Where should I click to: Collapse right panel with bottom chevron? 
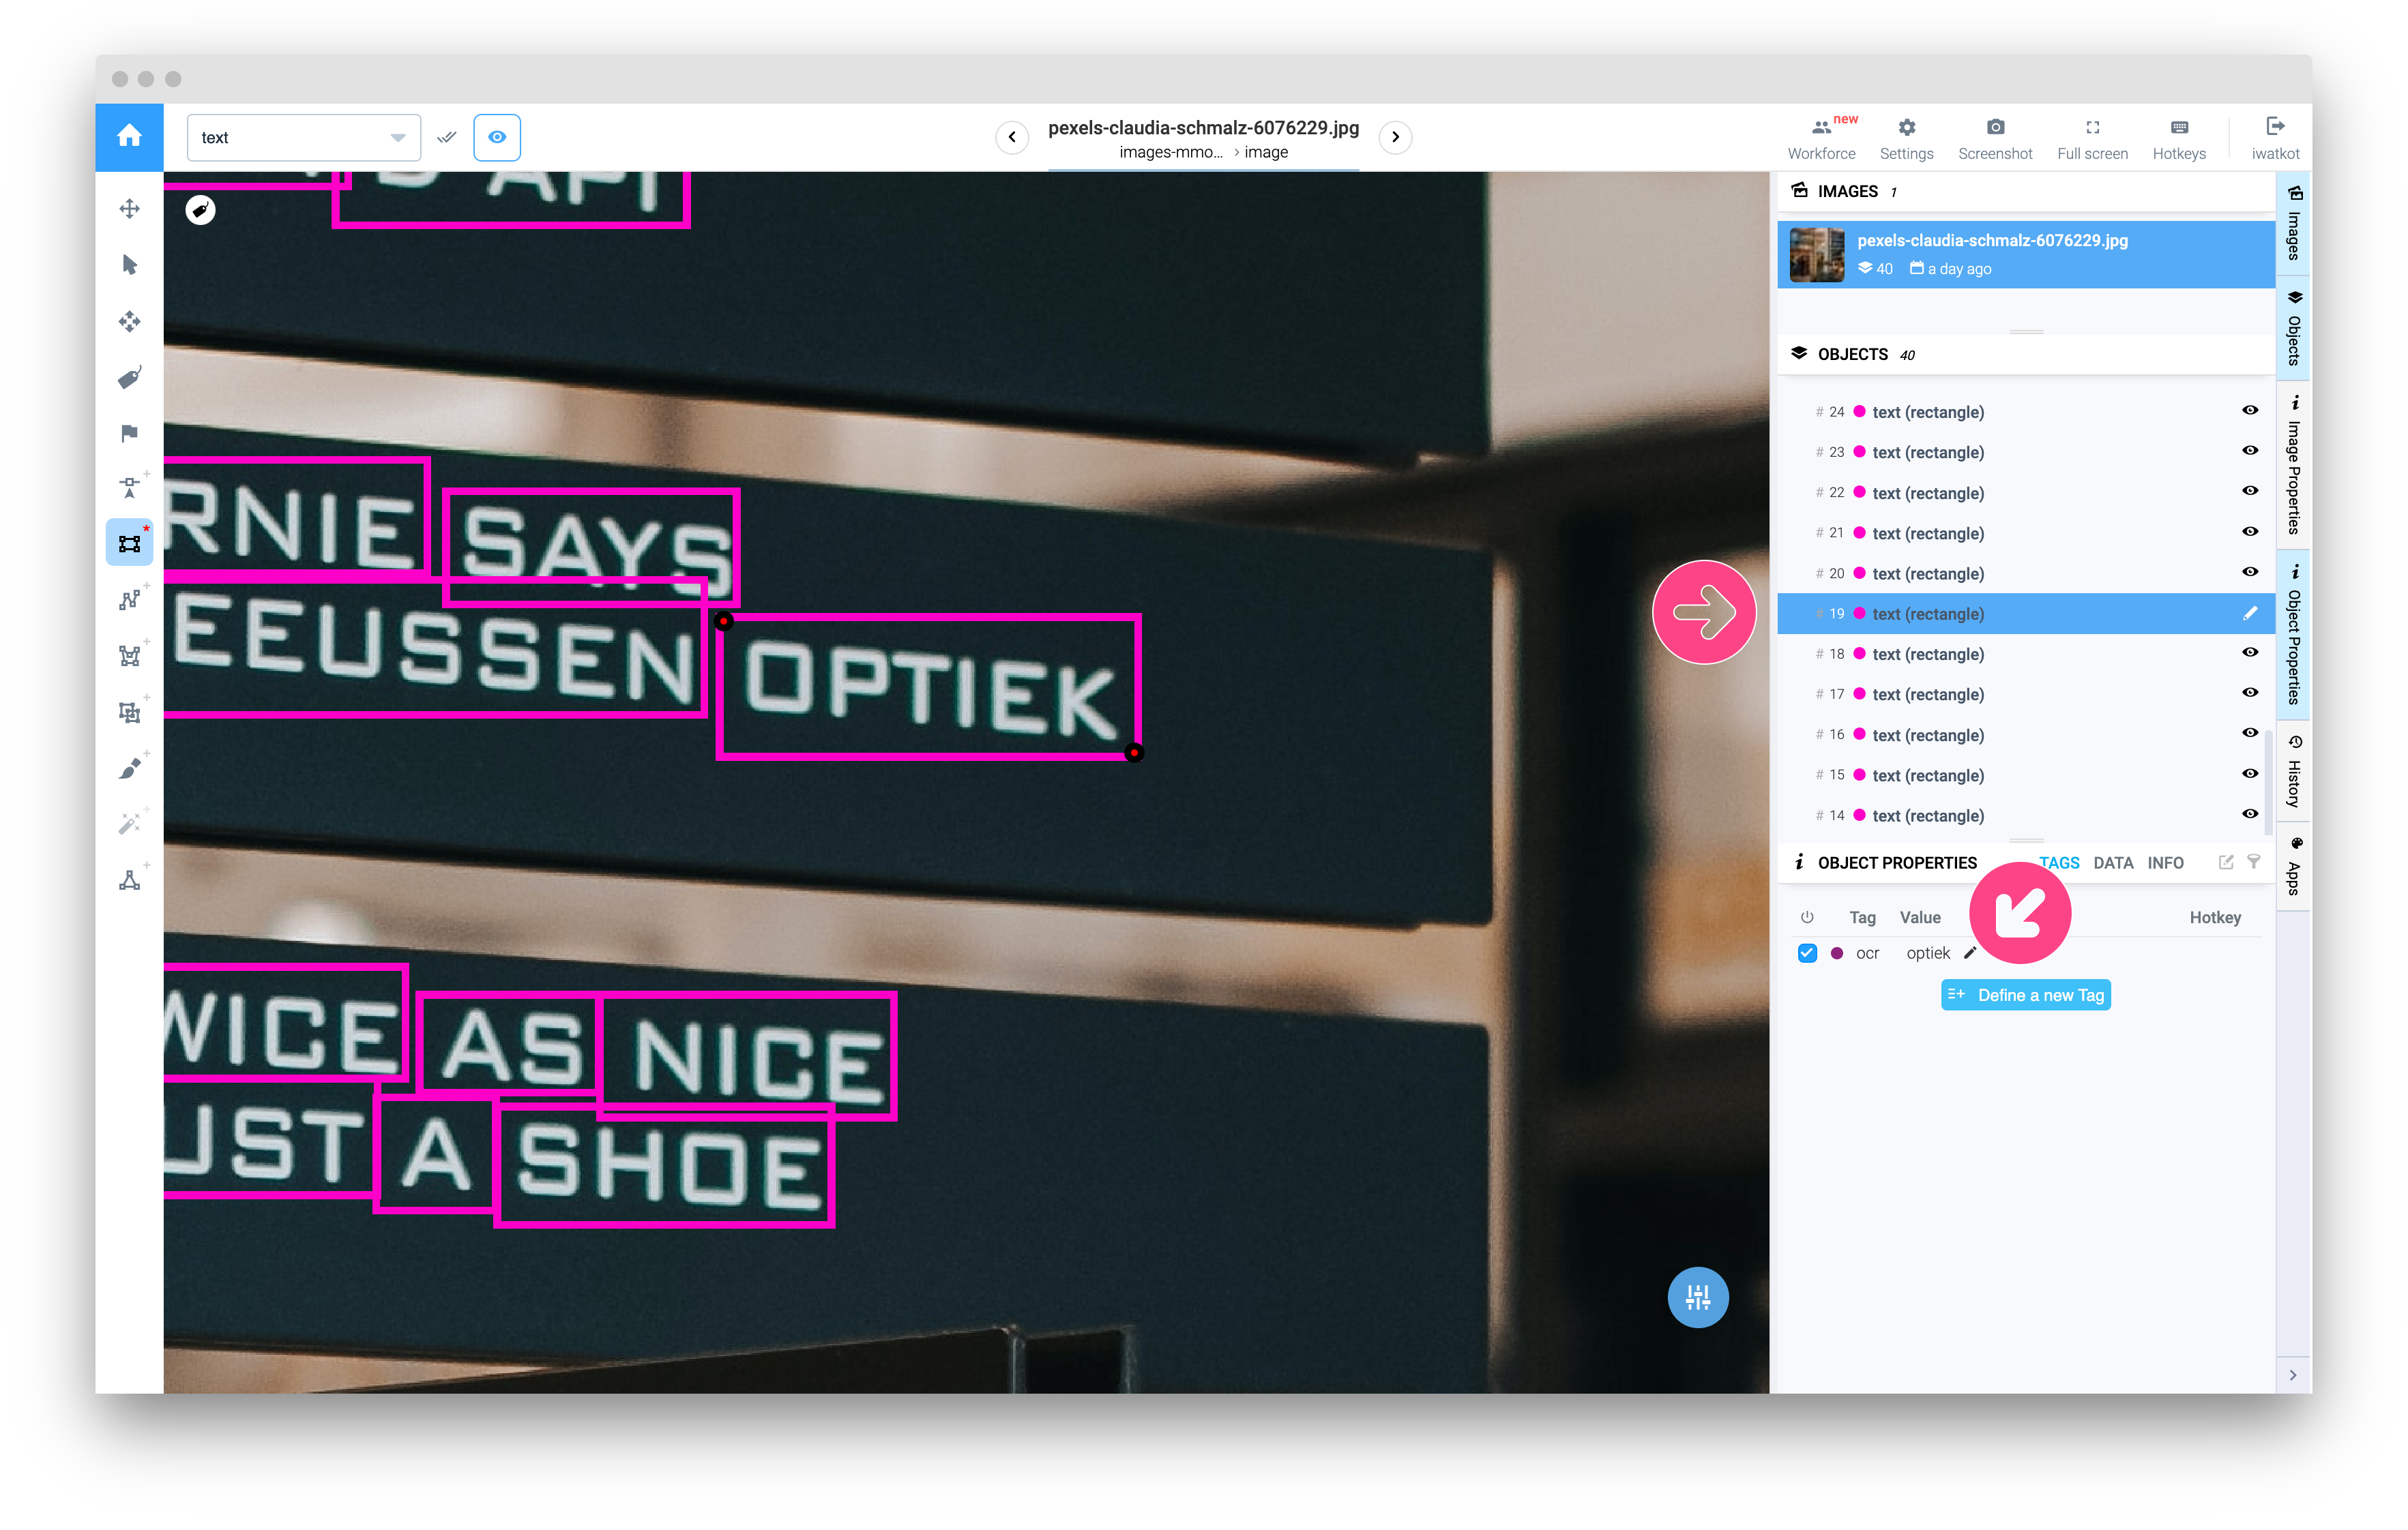point(2292,1376)
